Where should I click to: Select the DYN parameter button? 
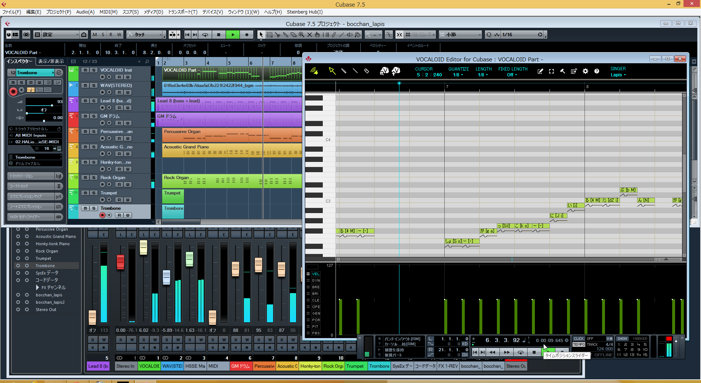[x=316, y=281]
